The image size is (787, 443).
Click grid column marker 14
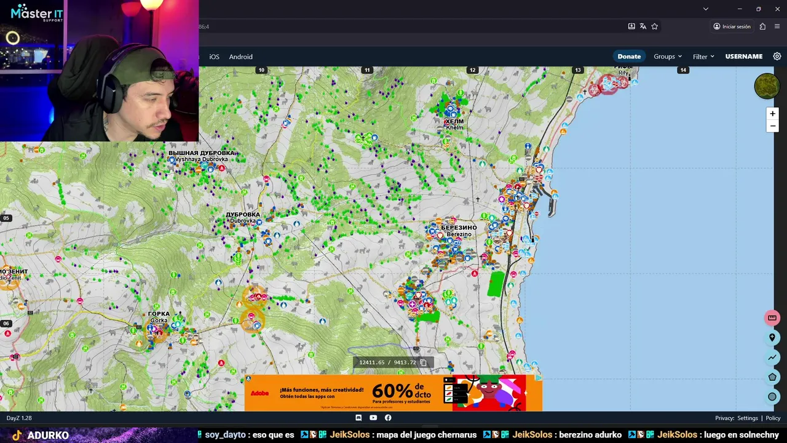(x=682, y=70)
